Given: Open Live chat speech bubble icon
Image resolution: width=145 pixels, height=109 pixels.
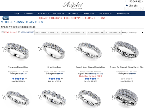Looking at the screenshot, I should (x=127, y=6).
